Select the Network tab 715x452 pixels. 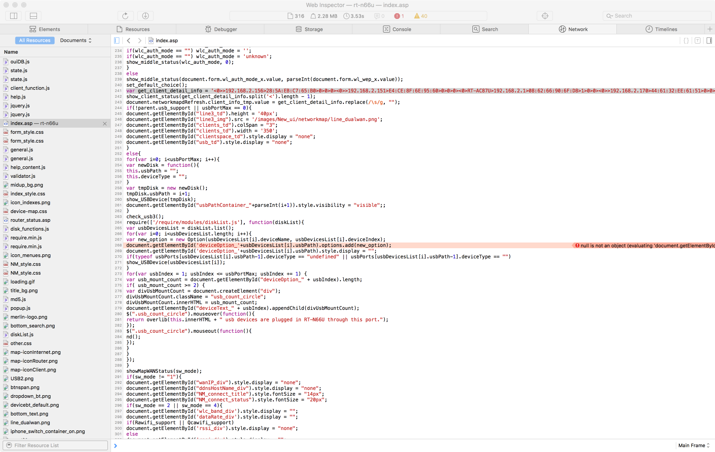point(573,29)
